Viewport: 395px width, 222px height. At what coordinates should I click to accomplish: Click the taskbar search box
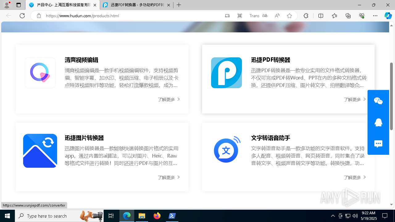pos(59,216)
